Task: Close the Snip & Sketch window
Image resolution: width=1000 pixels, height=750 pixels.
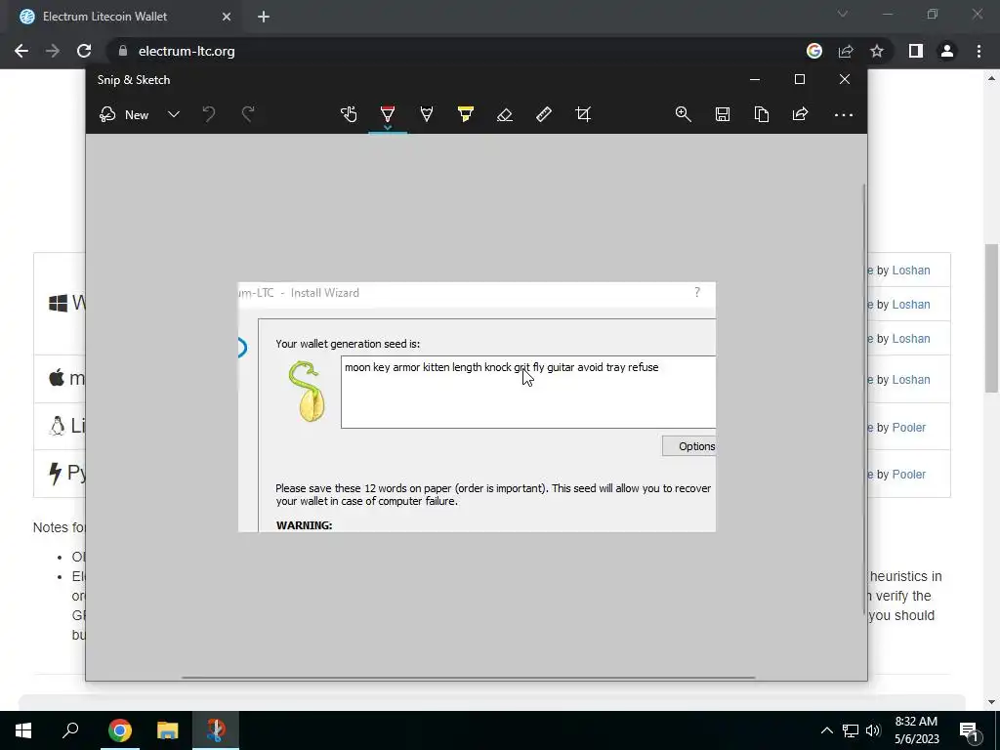Action: click(845, 80)
